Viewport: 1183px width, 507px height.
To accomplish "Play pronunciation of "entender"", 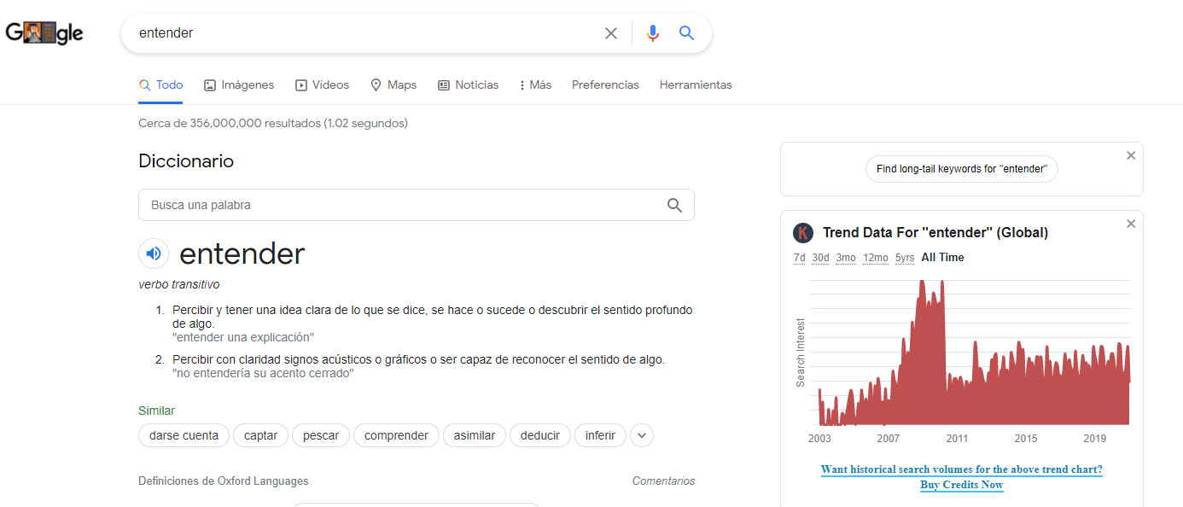I will click(x=154, y=253).
